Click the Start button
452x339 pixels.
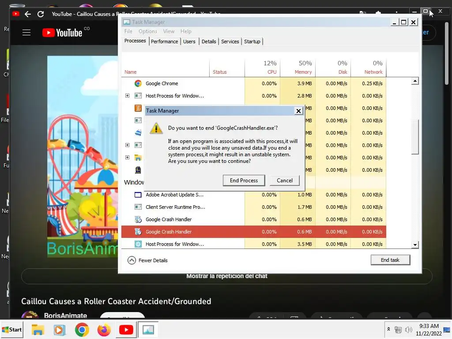pos(12,329)
